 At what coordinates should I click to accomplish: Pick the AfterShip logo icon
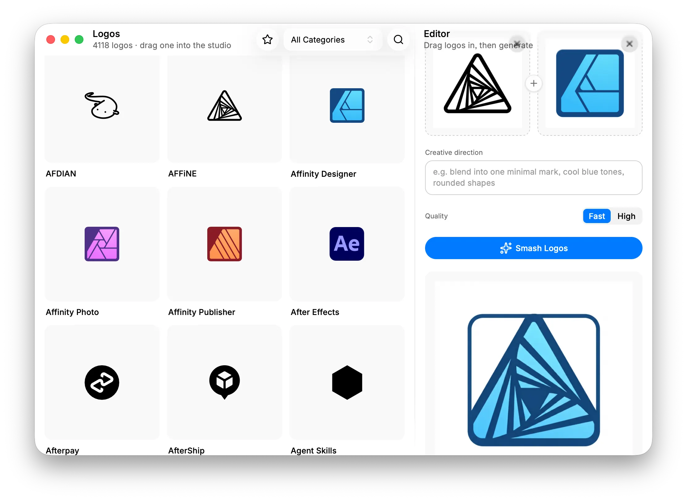[x=225, y=383]
